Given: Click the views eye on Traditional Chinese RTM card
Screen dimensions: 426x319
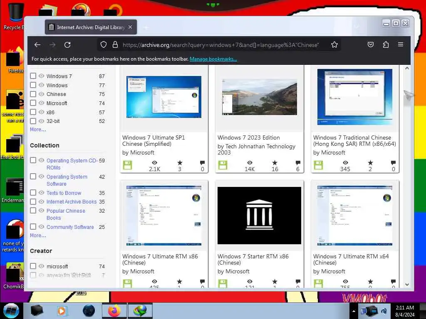Looking at the screenshot, I should coord(345,162).
